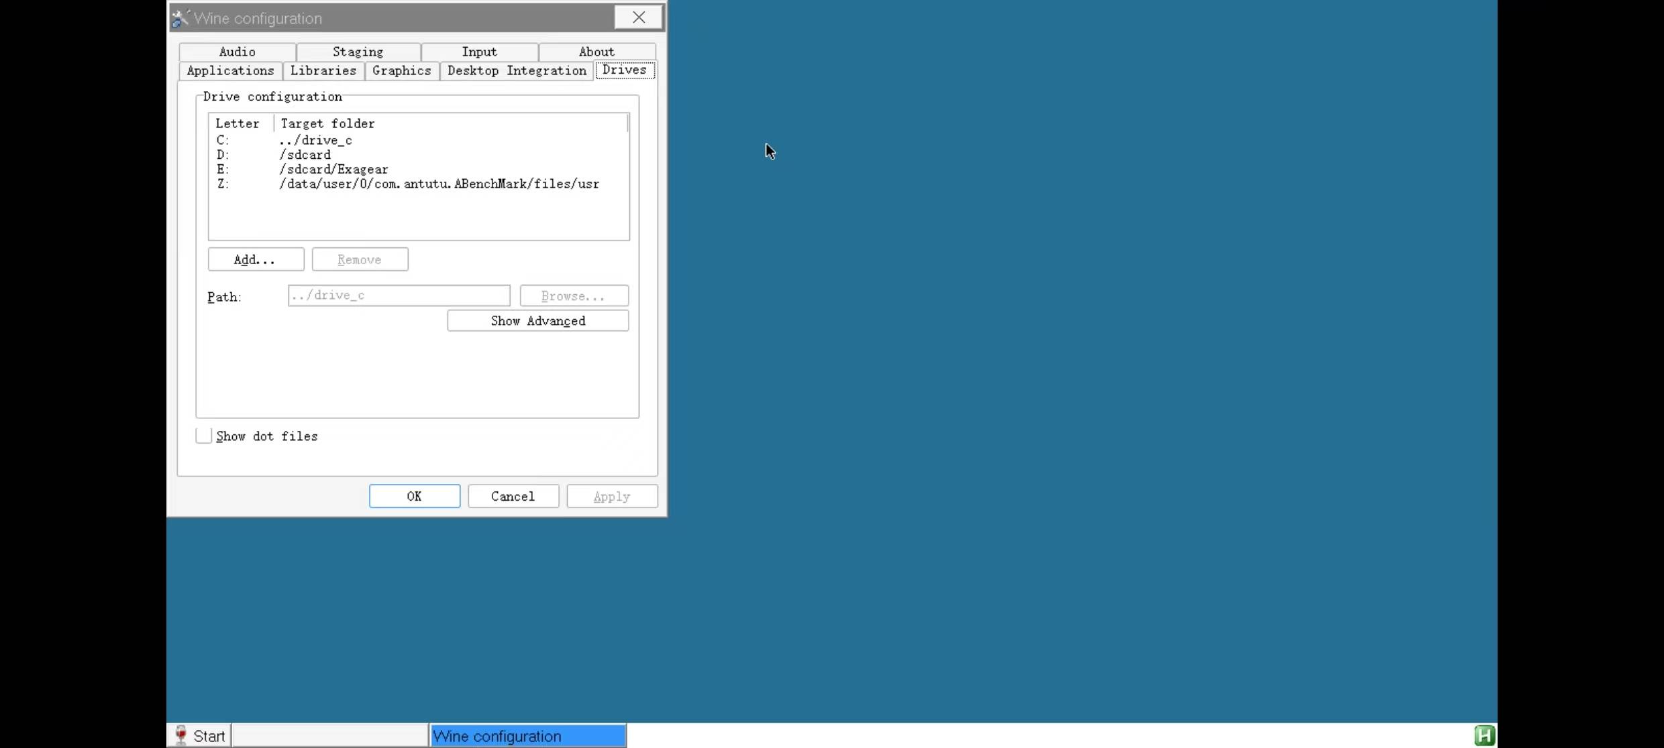
Task: Click the green H icon in the tray
Action: click(x=1484, y=735)
